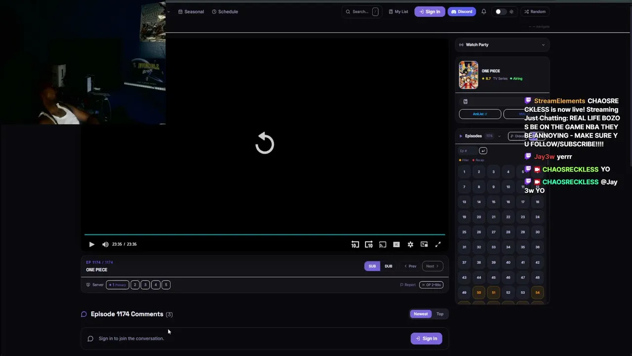Screen dimensions: 632x356
Task: Click the Search box
Action: click(362, 11)
